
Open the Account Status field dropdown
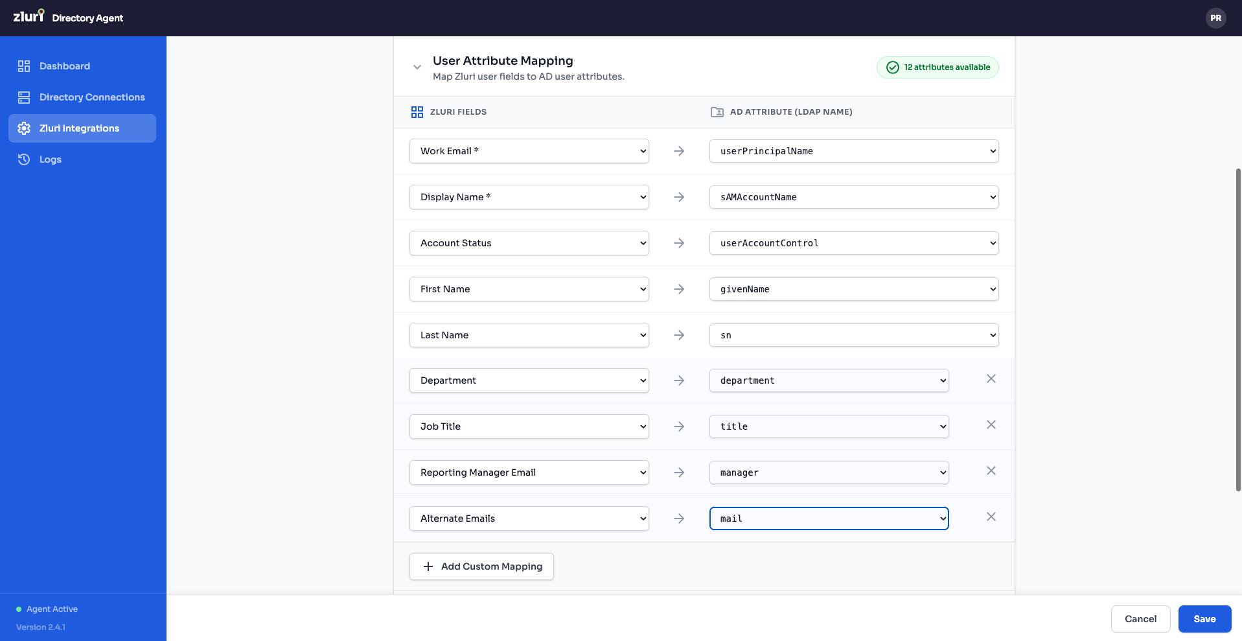(529, 243)
